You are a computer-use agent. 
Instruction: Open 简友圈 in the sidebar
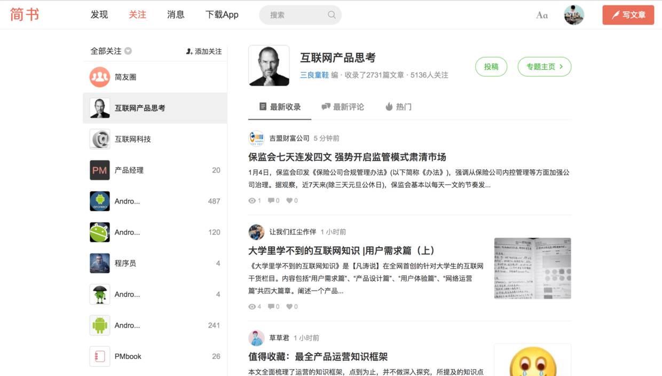[x=155, y=77]
